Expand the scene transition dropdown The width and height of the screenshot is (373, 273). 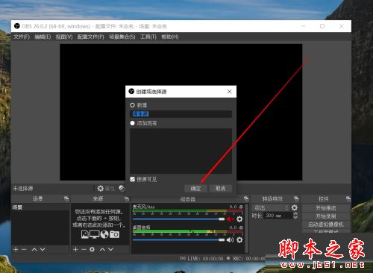[x=271, y=207]
